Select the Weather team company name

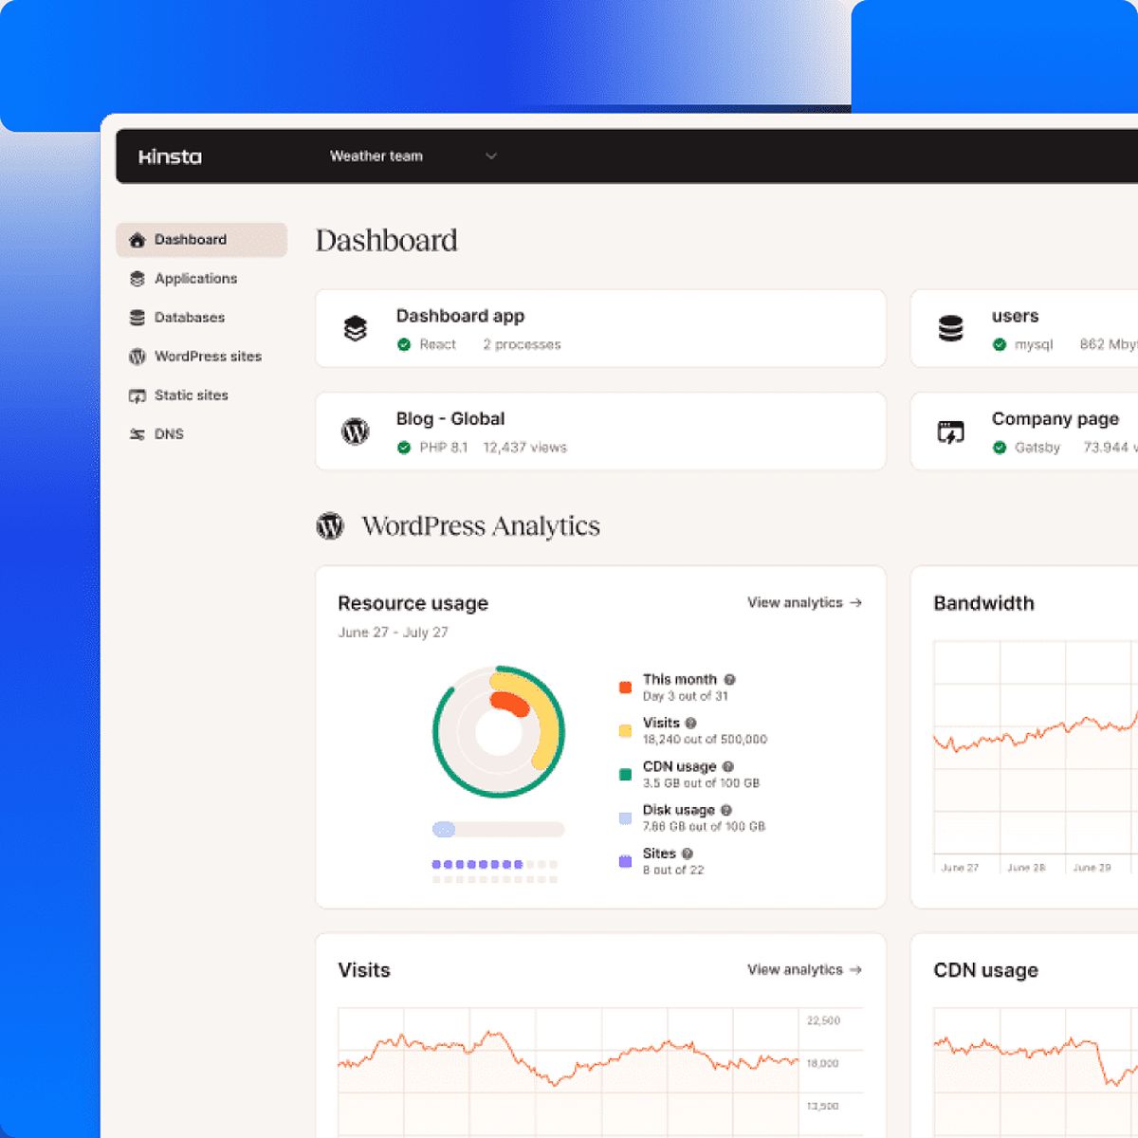[x=376, y=156]
